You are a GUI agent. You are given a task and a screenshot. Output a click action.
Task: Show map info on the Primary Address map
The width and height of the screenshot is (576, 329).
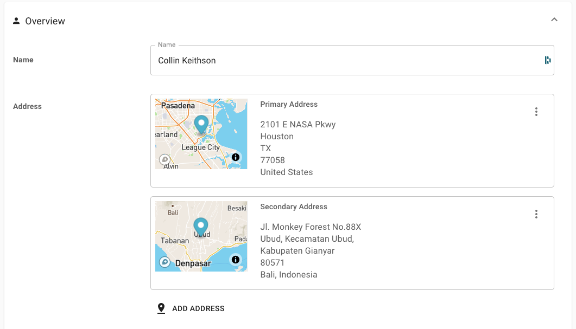pos(236,157)
